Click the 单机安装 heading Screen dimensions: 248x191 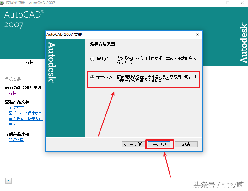point(13,79)
